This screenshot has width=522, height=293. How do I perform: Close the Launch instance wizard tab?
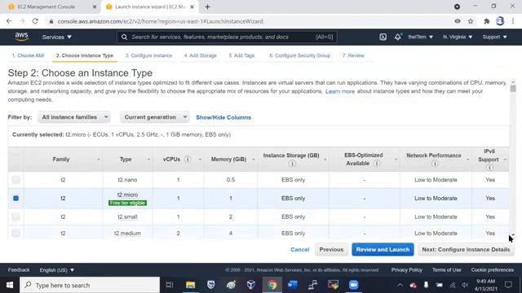(x=192, y=7)
